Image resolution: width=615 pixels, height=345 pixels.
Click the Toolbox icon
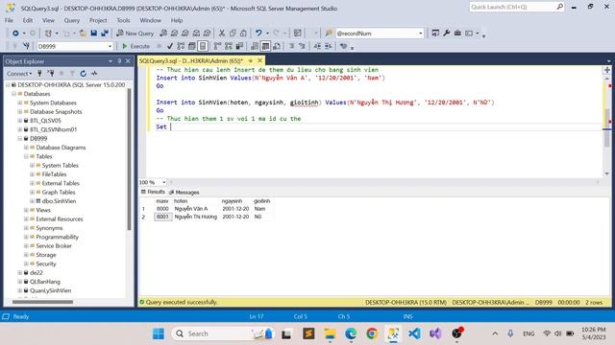[x=457, y=34]
